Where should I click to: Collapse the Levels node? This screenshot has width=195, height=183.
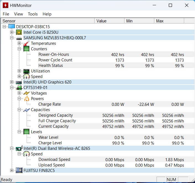(19, 132)
